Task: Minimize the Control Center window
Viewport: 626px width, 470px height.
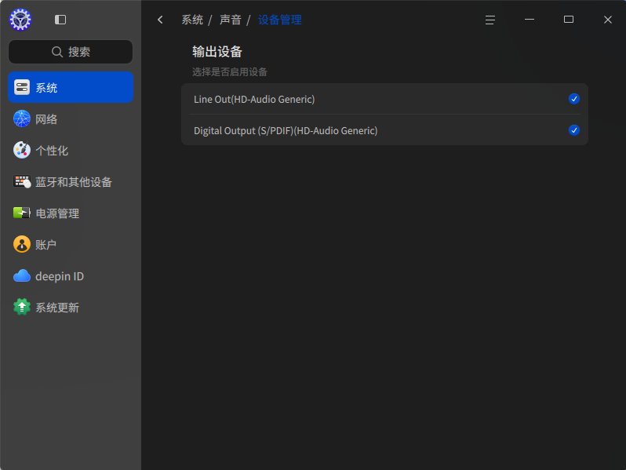Action: coord(530,19)
